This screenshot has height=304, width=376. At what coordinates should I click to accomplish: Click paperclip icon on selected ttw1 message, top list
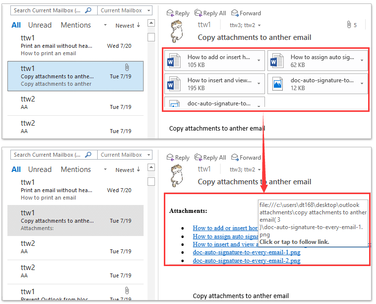pyautogui.click(x=127, y=68)
